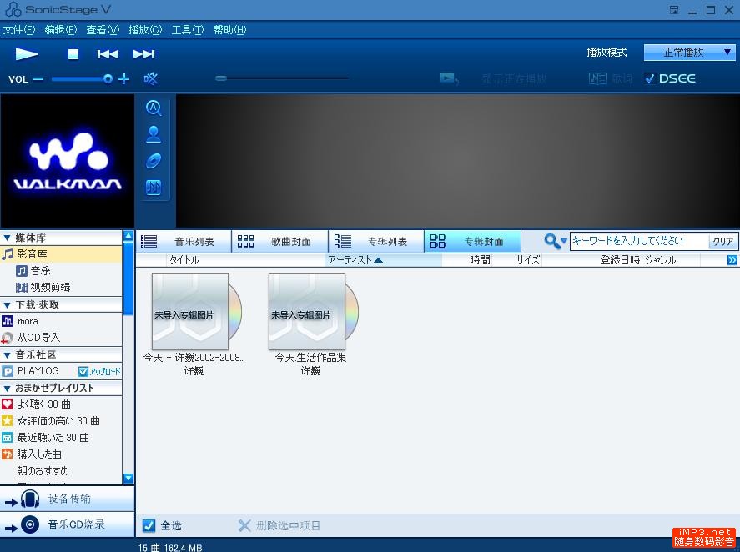Collapse the 媒体库 section

point(7,238)
